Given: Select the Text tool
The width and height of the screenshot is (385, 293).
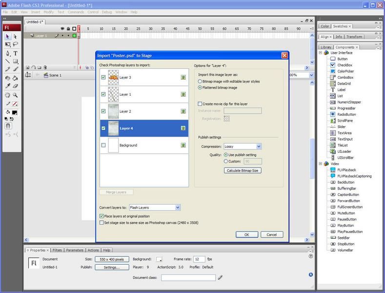Looking at the screenshot, I should pos(15,53).
